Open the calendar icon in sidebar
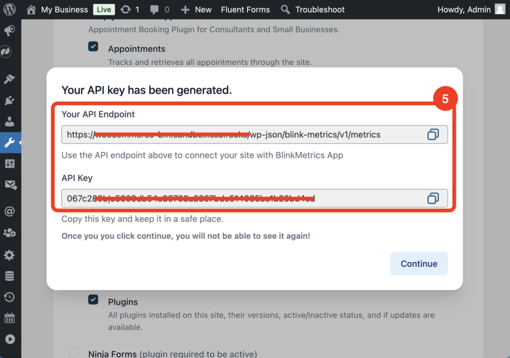Image resolution: width=510 pixels, height=358 pixels. (x=9, y=318)
